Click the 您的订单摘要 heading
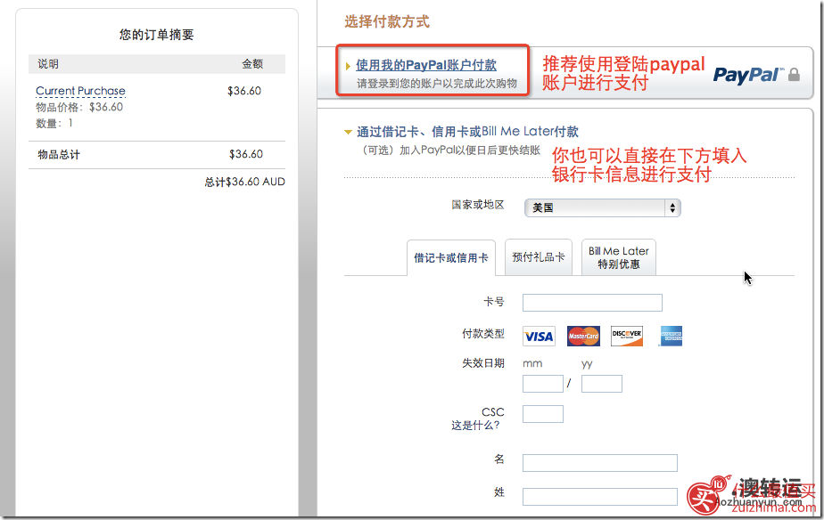Image resolution: width=824 pixels, height=520 pixels. pos(157,35)
